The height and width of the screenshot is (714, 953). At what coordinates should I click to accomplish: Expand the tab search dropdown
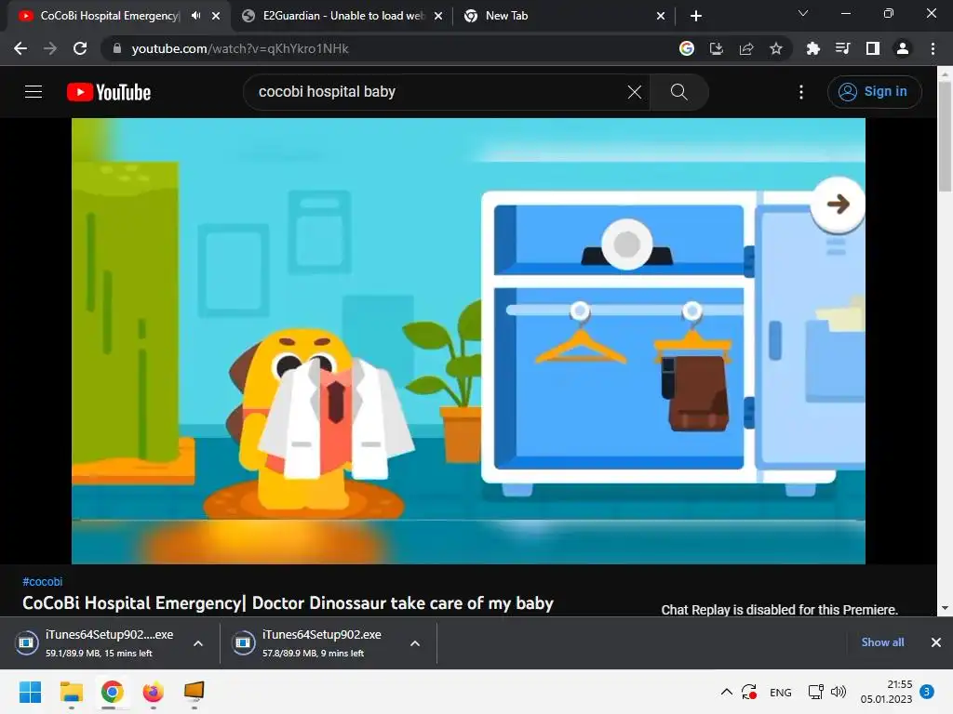pyautogui.click(x=803, y=13)
